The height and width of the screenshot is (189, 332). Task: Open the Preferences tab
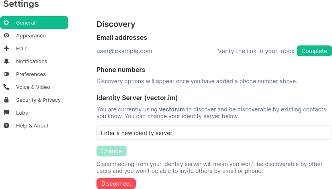point(31,74)
